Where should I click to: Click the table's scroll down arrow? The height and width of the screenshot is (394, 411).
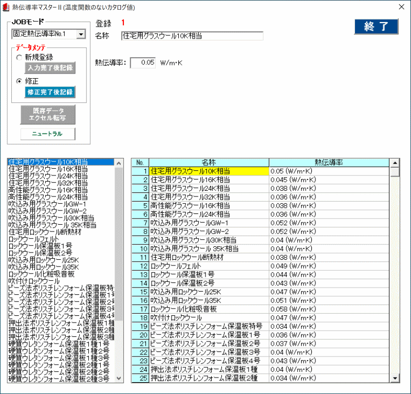(395, 378)
